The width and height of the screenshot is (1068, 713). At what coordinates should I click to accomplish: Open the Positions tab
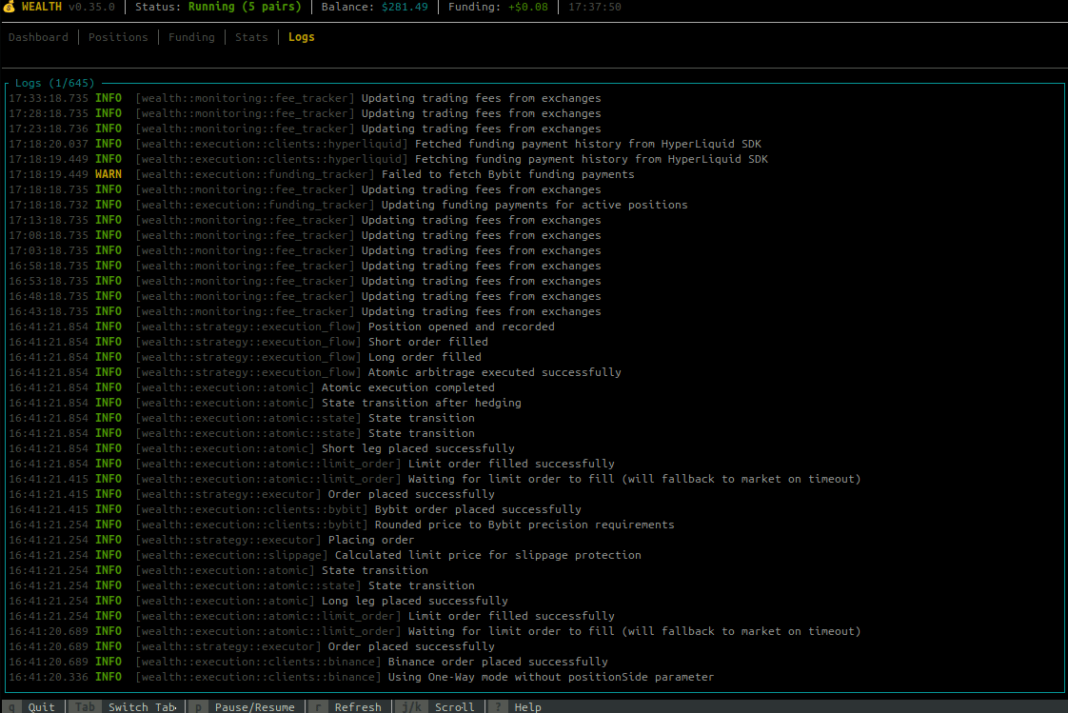tap(118, 37)
